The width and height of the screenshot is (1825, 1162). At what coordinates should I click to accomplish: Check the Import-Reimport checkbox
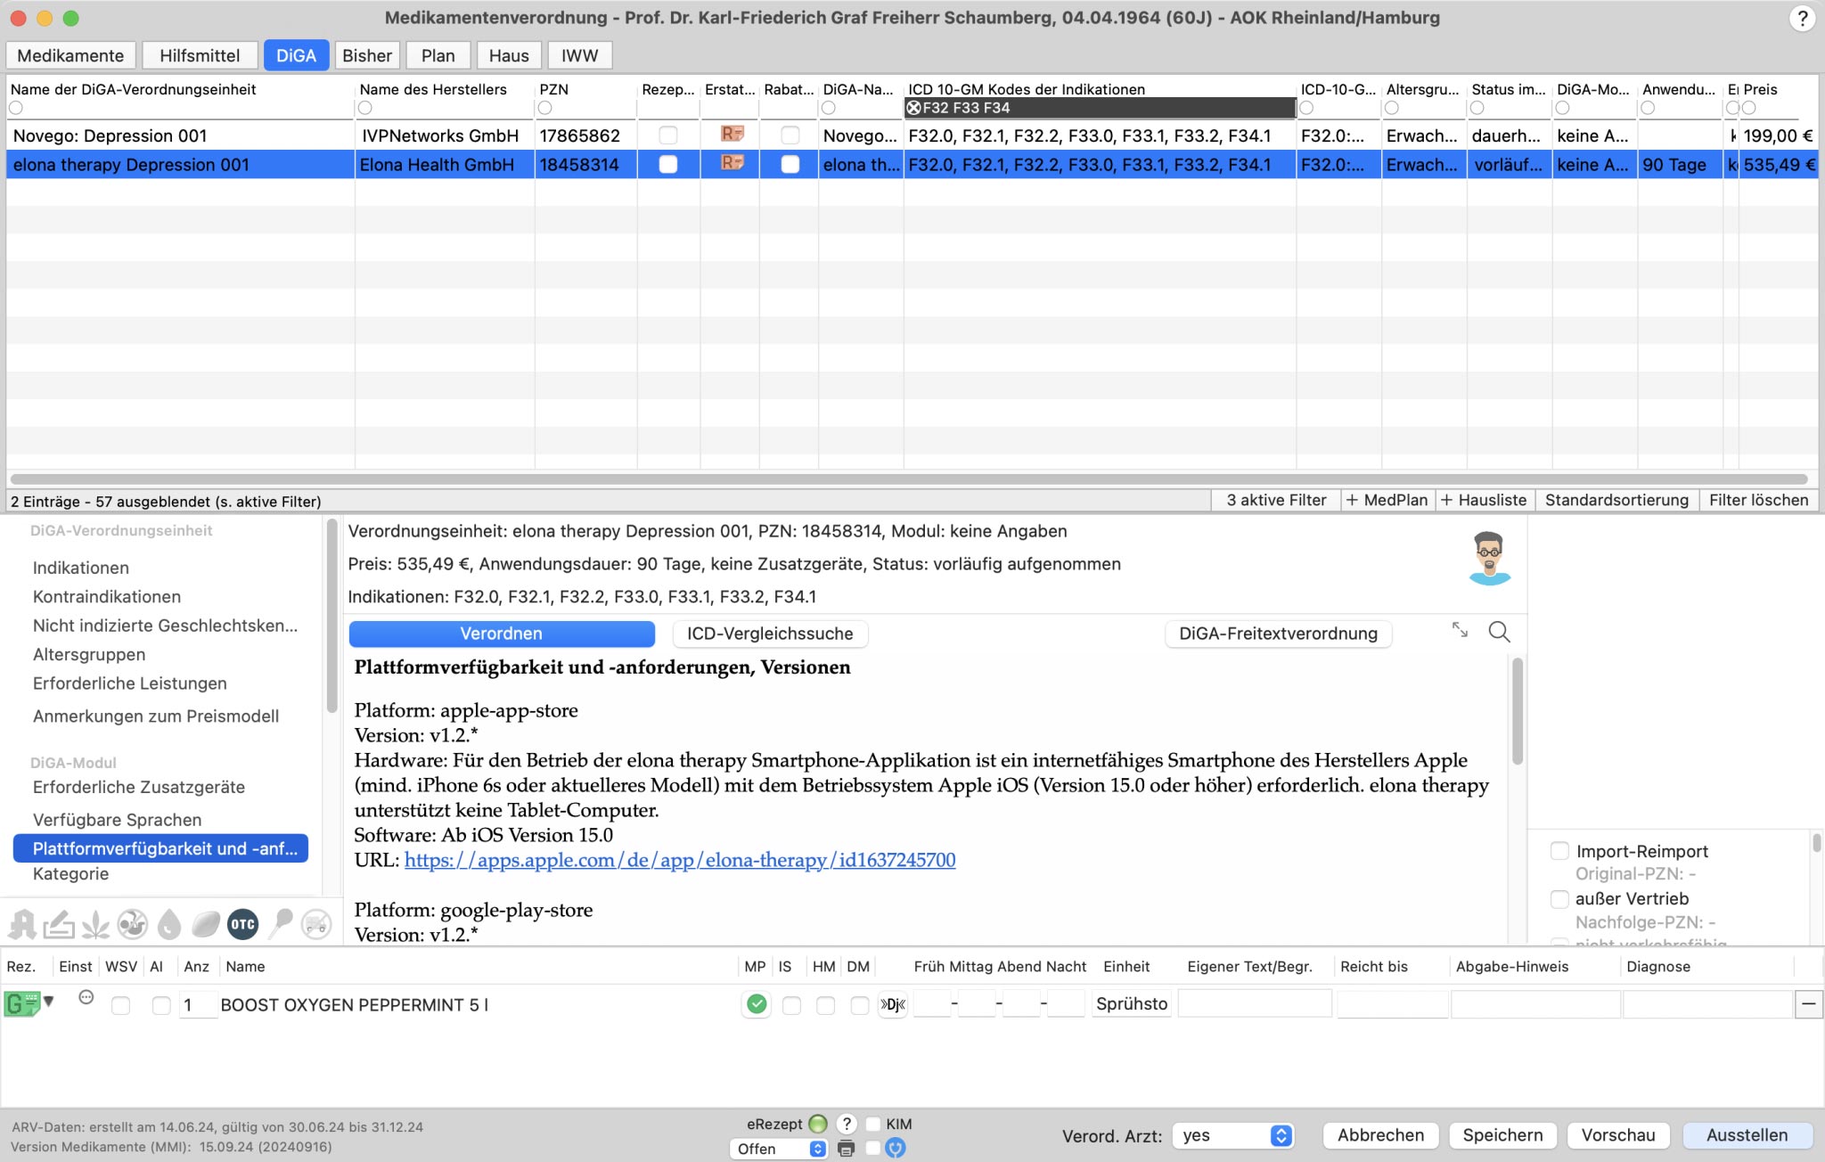tap(1559, 851)
